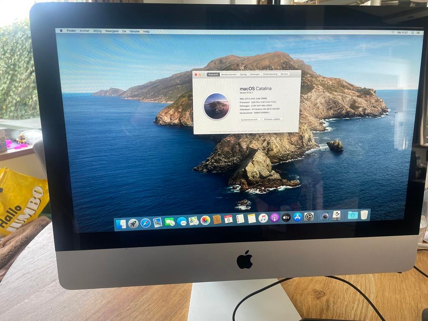Open the Weergave menu
Viewport: 428px width, 321px height.
[x=112, y=31]
